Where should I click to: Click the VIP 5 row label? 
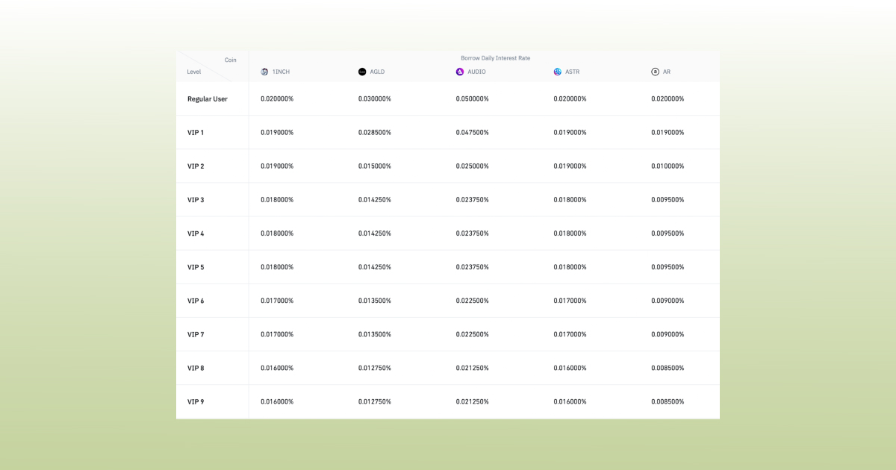coord(196,266)
